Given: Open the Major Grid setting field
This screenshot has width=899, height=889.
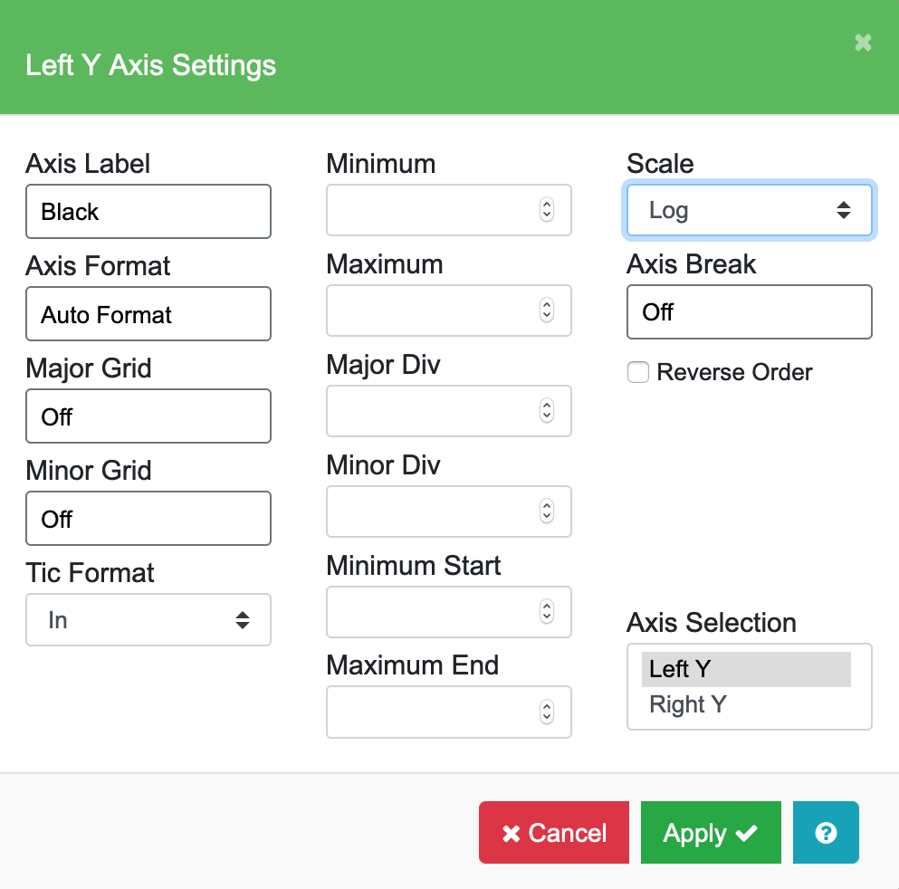Looking at the screenshot, I should (148, 416).
